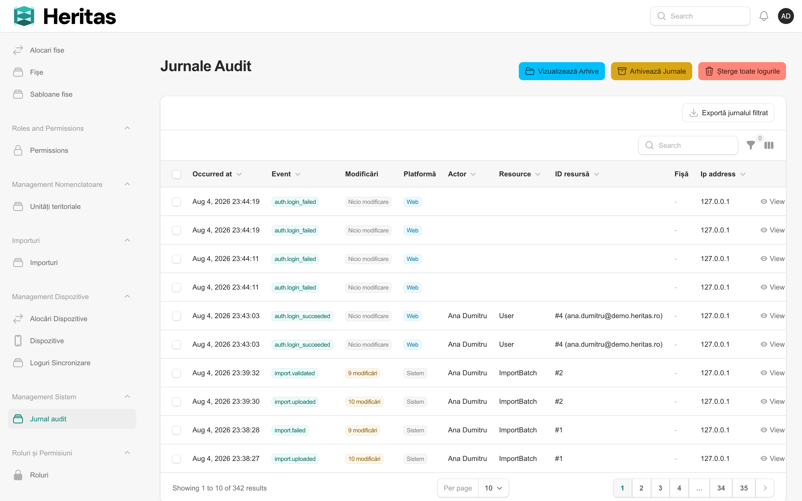The height and width of the screenshot is (501, 802).
Task: Click the Roluri lock icon
Action: point(18,475)
